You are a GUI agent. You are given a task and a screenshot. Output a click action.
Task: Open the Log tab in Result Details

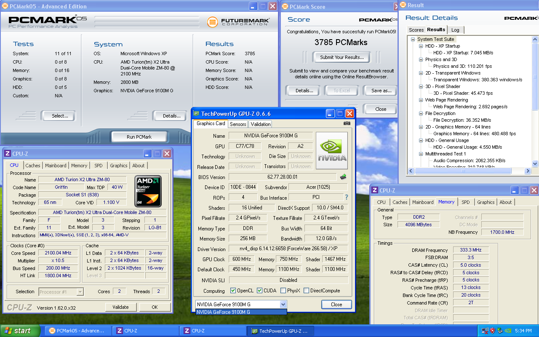[455, 30]
